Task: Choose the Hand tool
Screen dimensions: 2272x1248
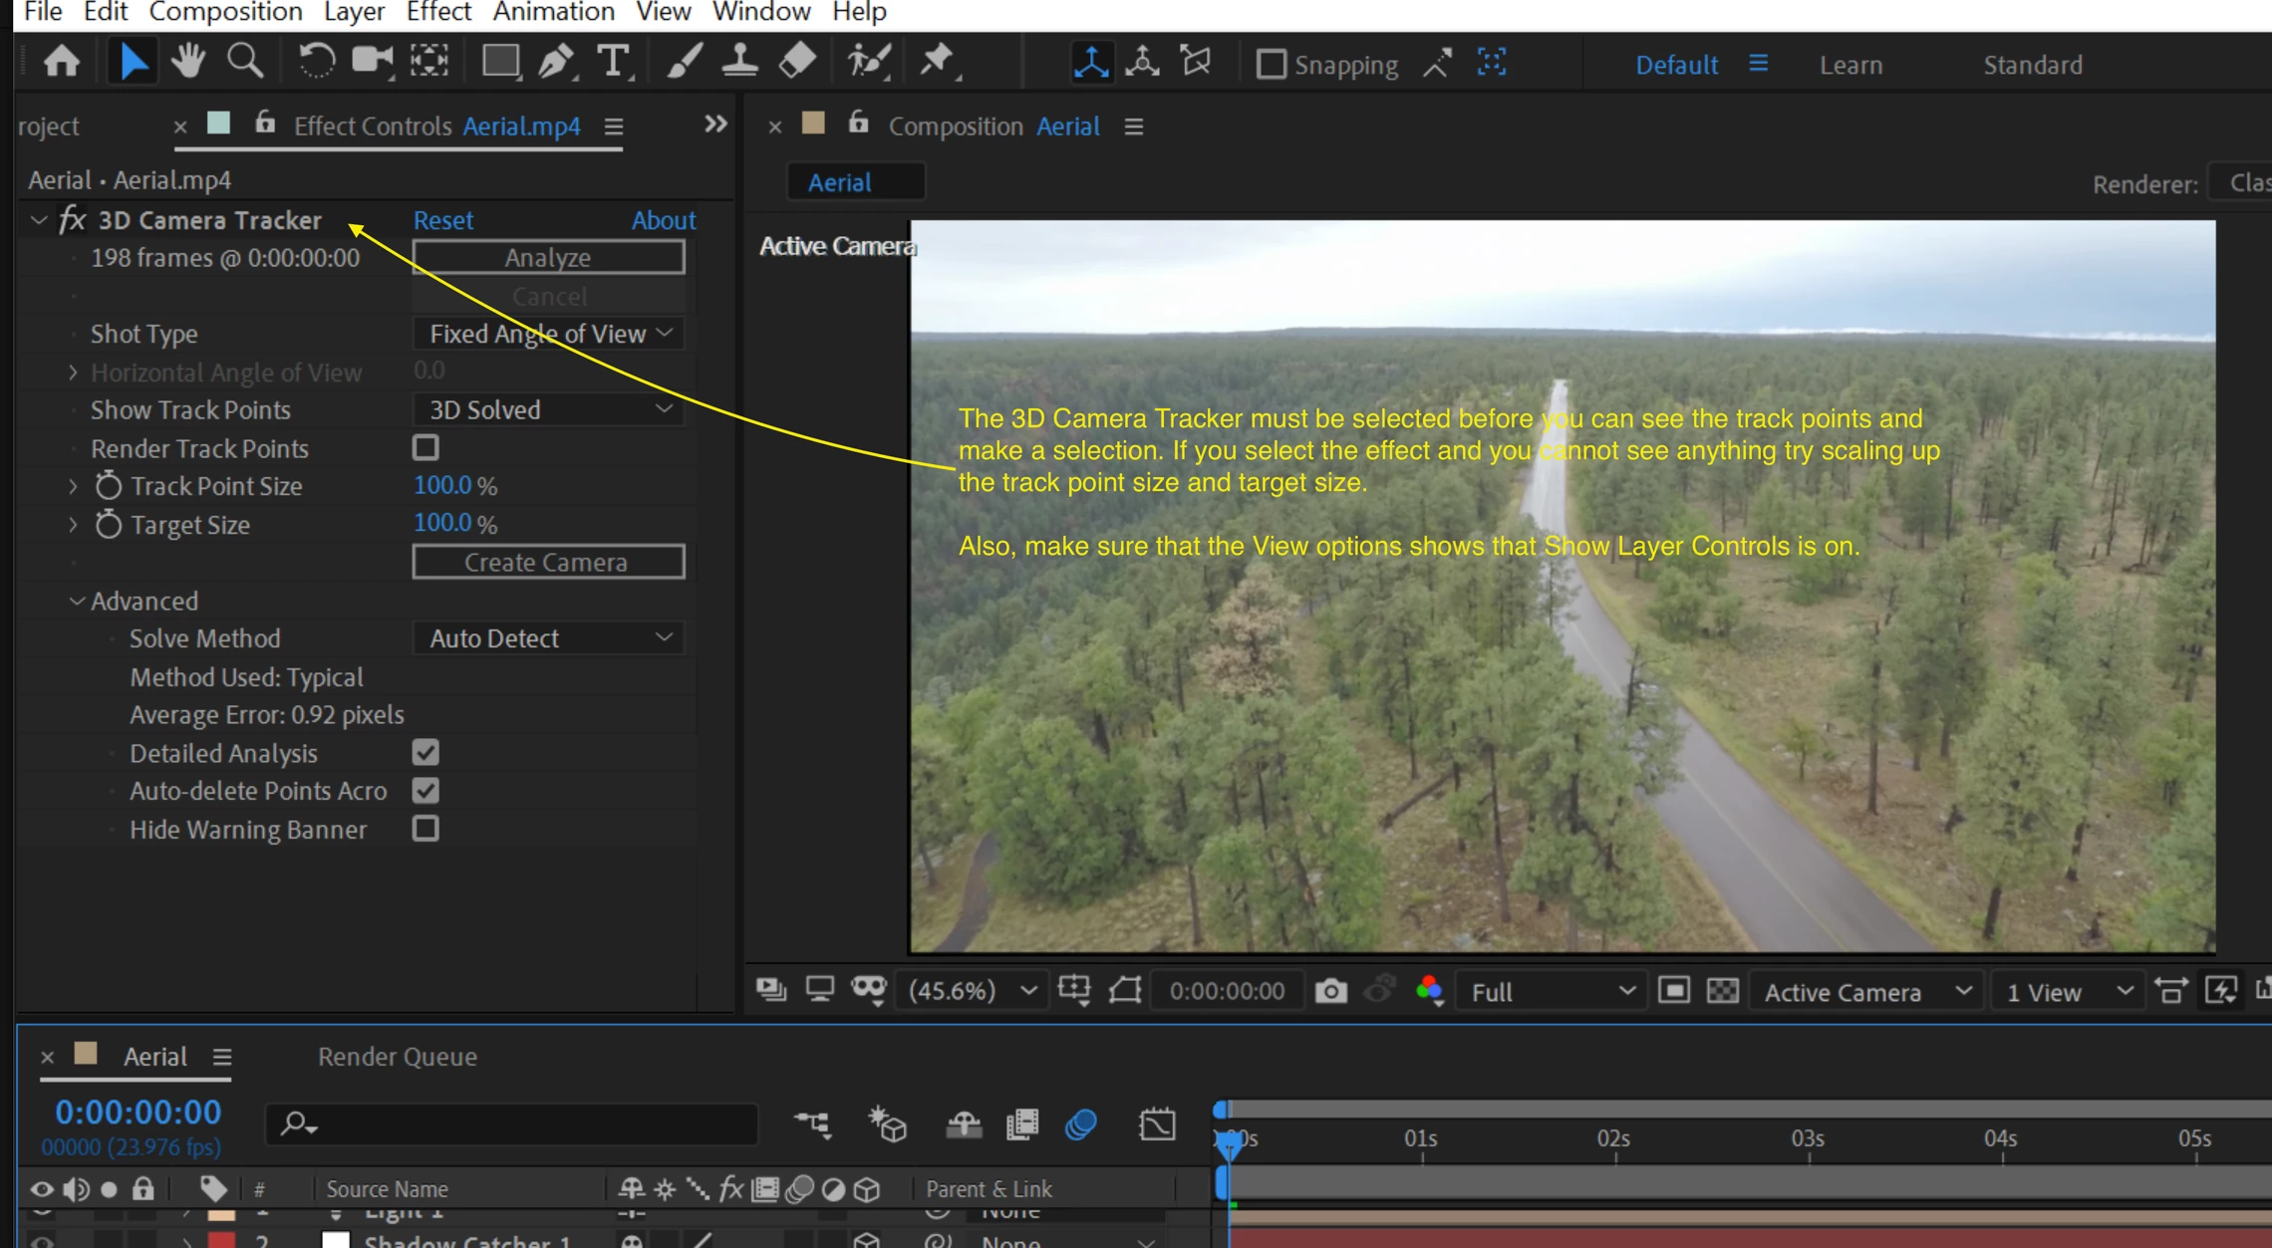Action: pyautogui.click(x=187, y=63)
